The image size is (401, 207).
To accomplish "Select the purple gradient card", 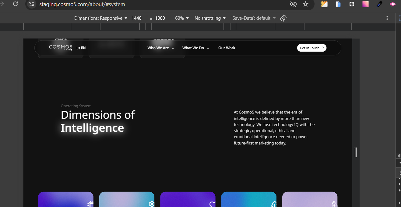I will [66, 199].
